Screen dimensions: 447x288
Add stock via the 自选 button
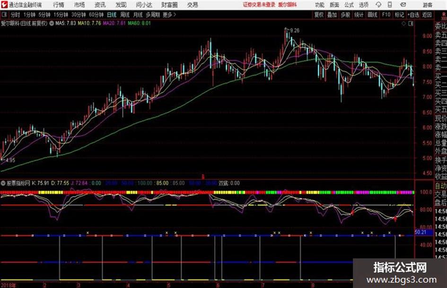point(413,15)
